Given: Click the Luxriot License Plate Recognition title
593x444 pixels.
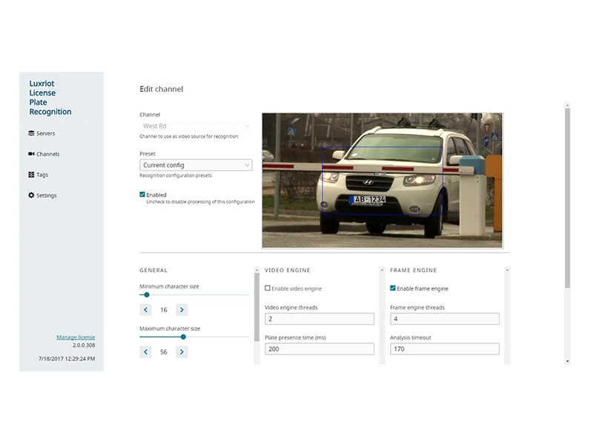Looking at the screenshot, I should (x=50, y=98).
